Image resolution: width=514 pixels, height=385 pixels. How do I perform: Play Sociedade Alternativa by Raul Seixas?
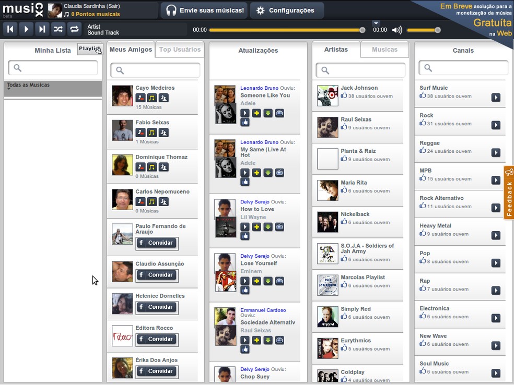pyautogui.click(x=245, y=340)
